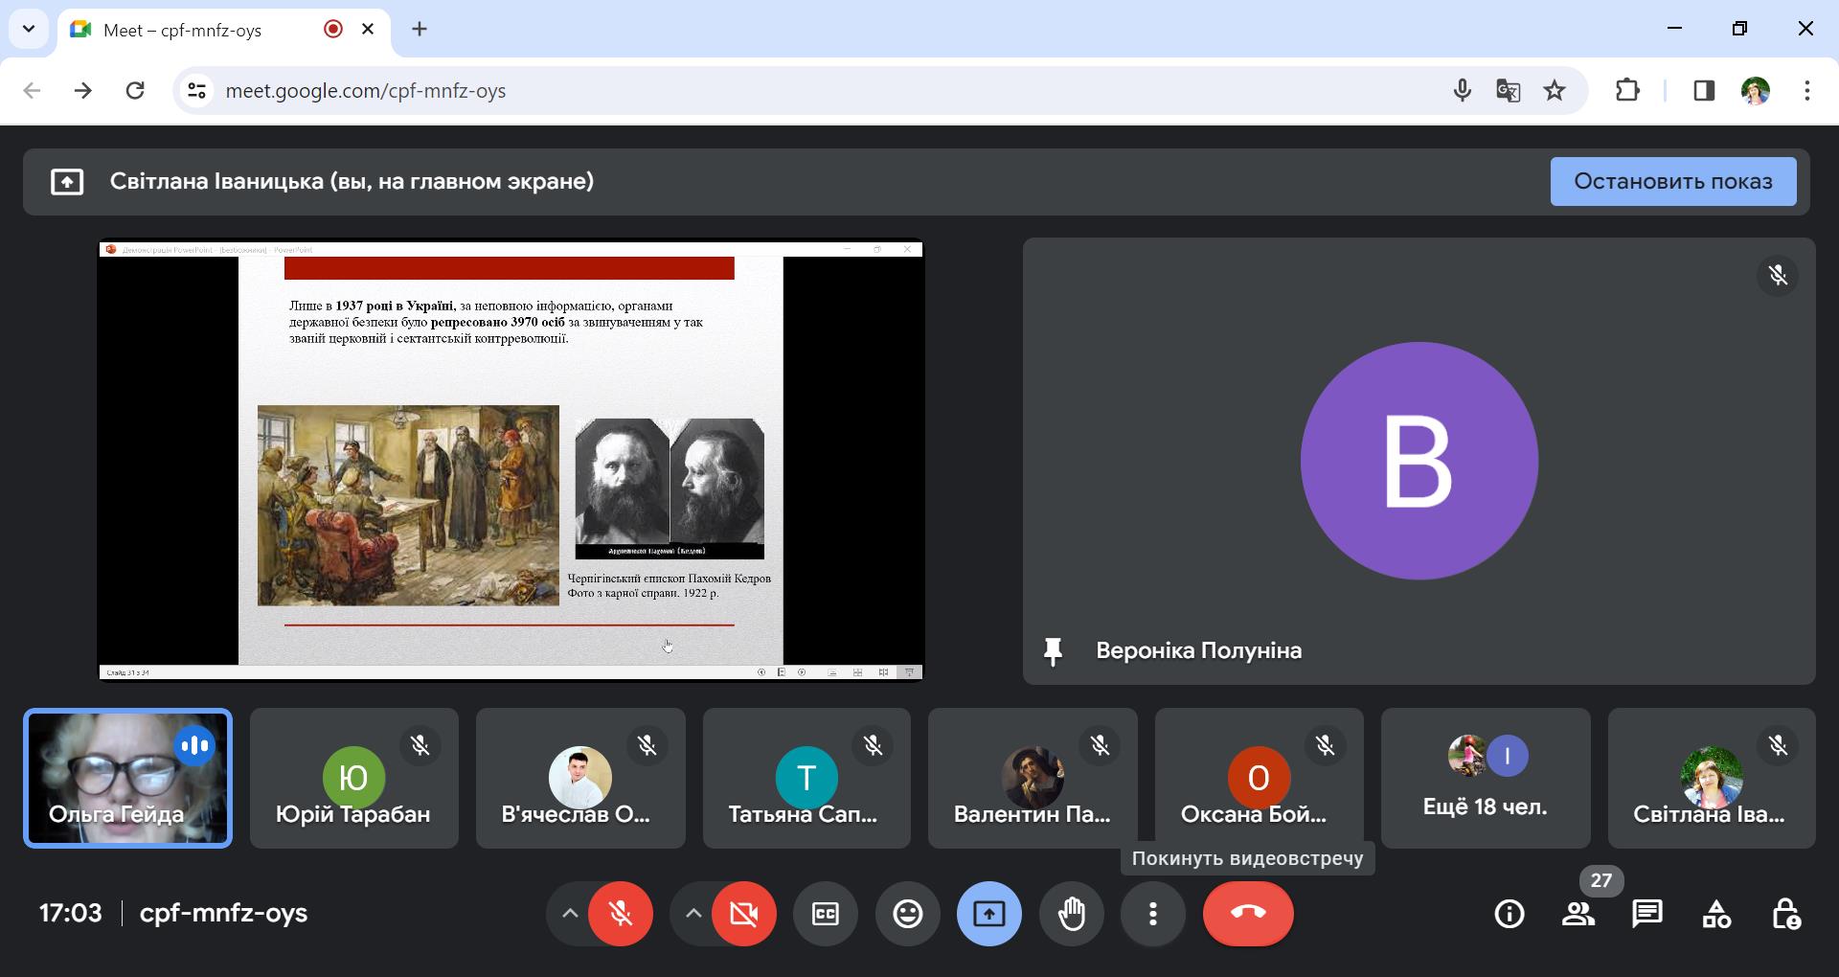Image resolution: width=1839 pixels, height=977 pixels.
Task: Select Світлана Іва... participant tile
Action: [x=1712, y=778]
